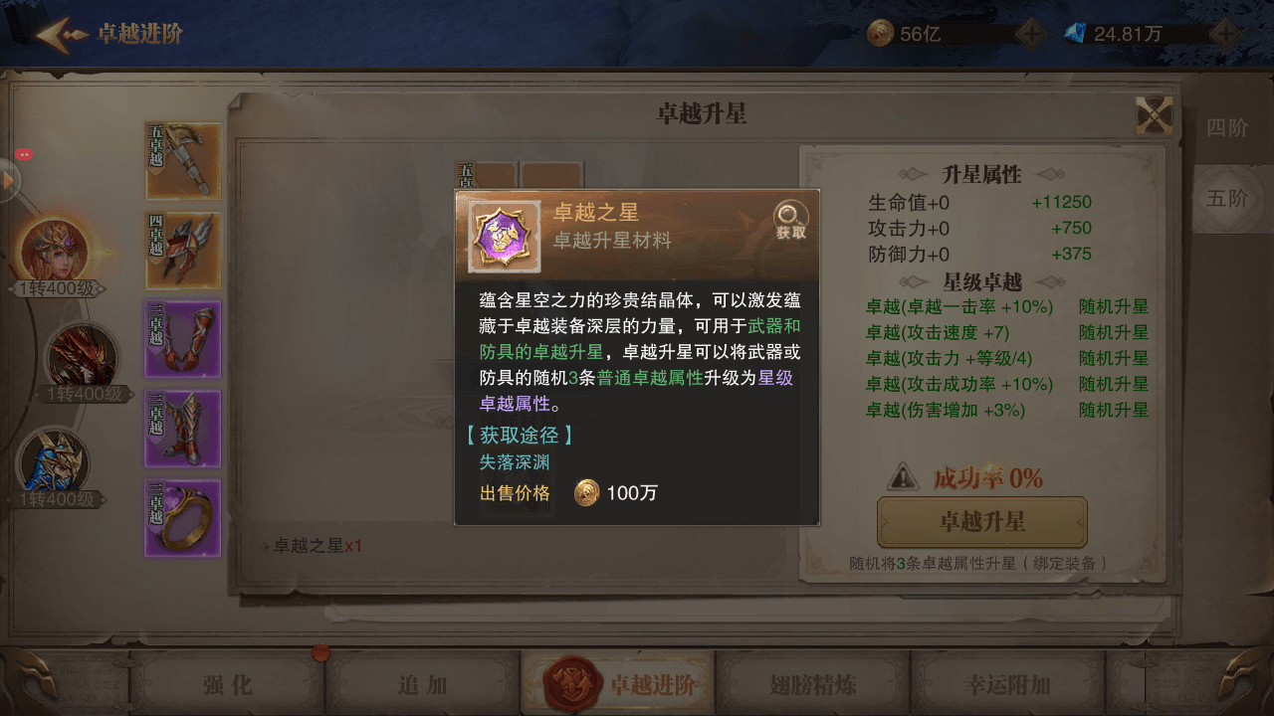Viewport: 1274px width, 716px height.
Task: Select the 三卓越 gloves equipment slot
Action: pos(184,339)
